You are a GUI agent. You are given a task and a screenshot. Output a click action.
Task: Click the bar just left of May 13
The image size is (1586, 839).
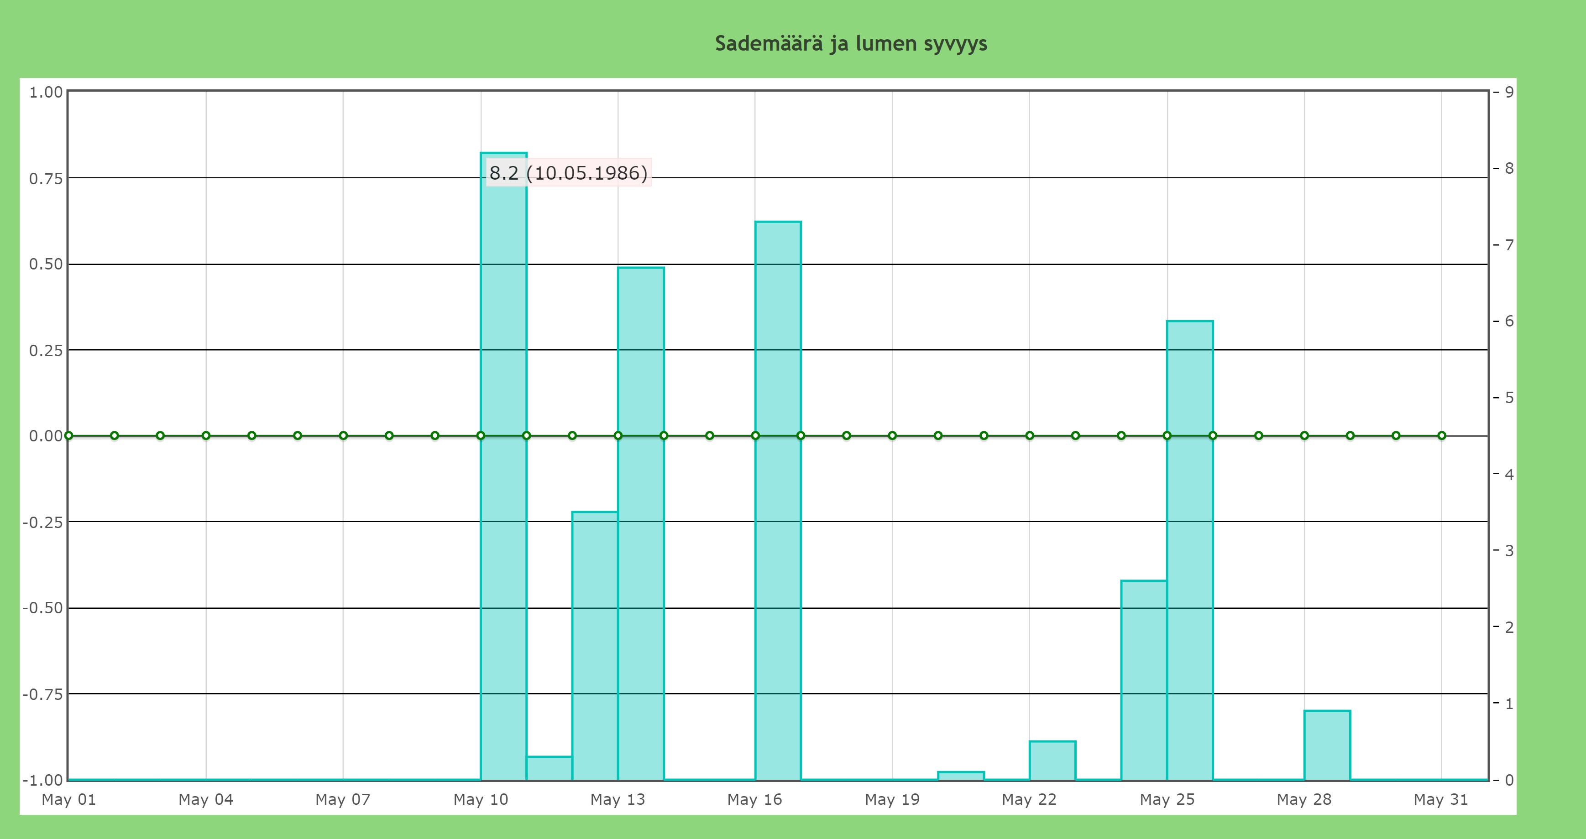point(595,646)
